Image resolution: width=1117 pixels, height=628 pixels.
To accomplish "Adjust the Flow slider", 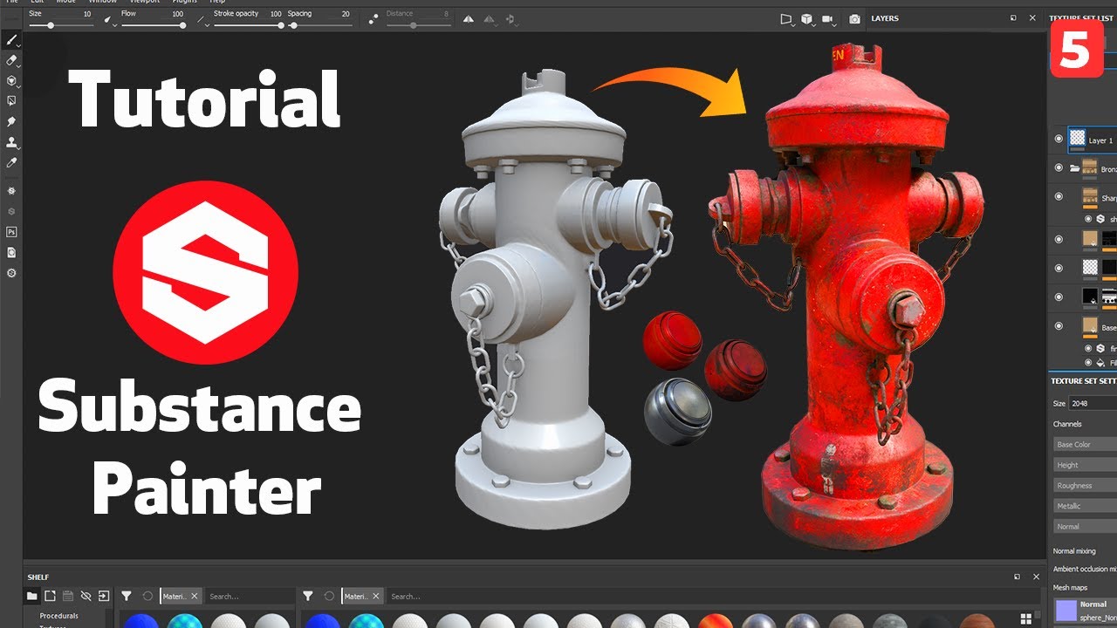I will [154, 25].
